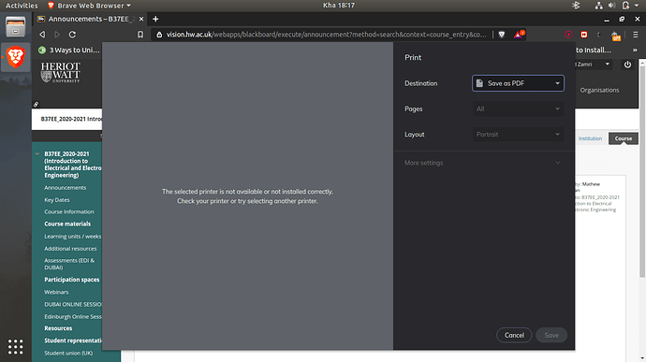
Task: Click the red square extension icon
Action: (584, 35)
